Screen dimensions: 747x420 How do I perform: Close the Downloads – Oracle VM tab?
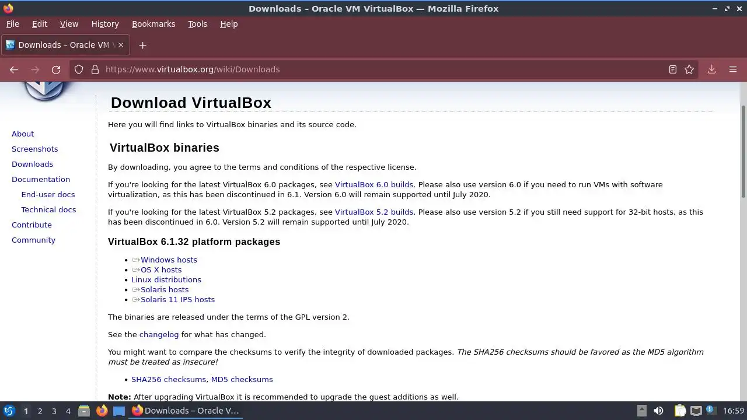pos(120,45)
